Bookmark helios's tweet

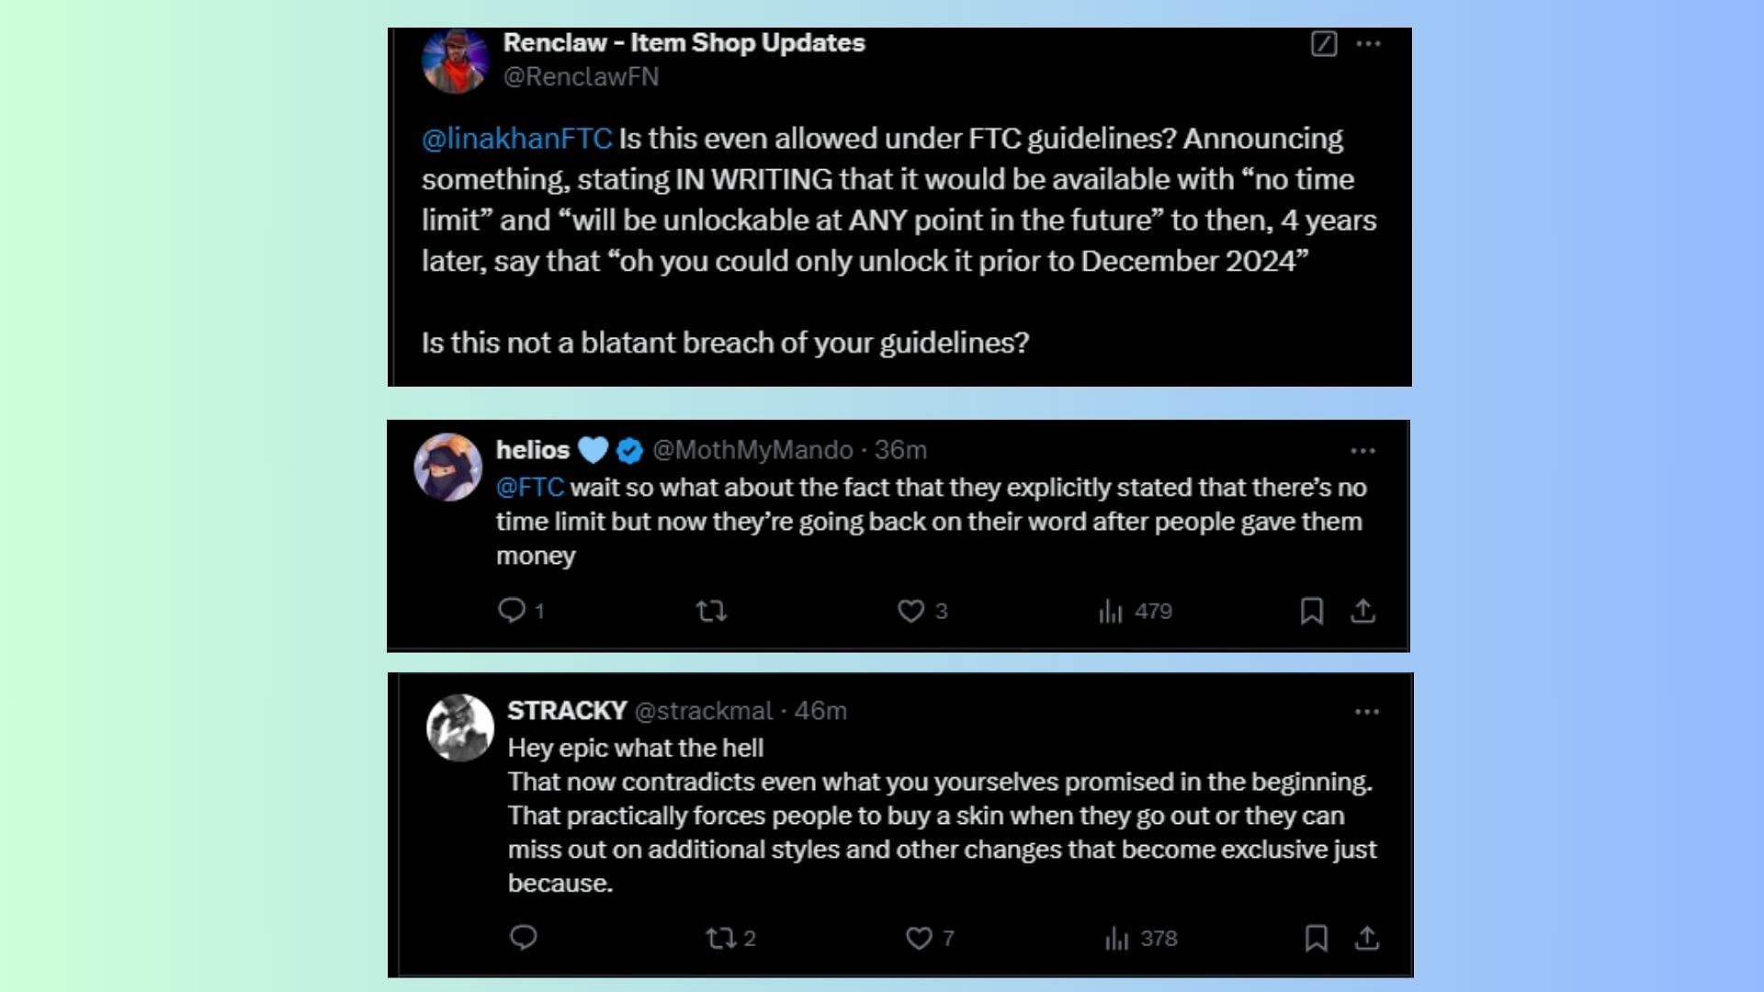tap(1311, 611)
